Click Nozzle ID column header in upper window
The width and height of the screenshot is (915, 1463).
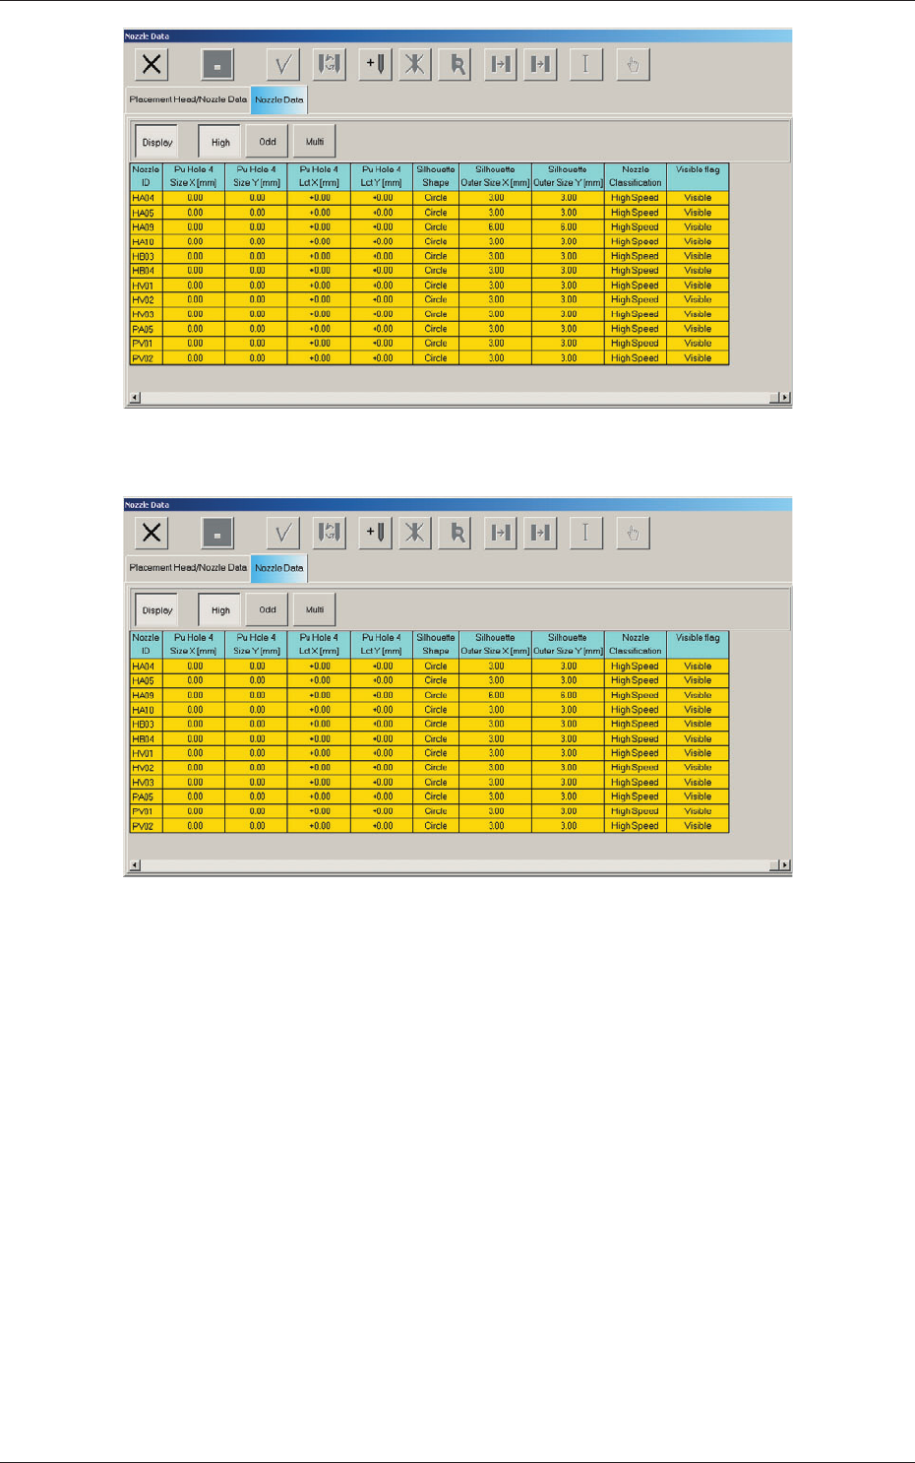pos(146,176)
